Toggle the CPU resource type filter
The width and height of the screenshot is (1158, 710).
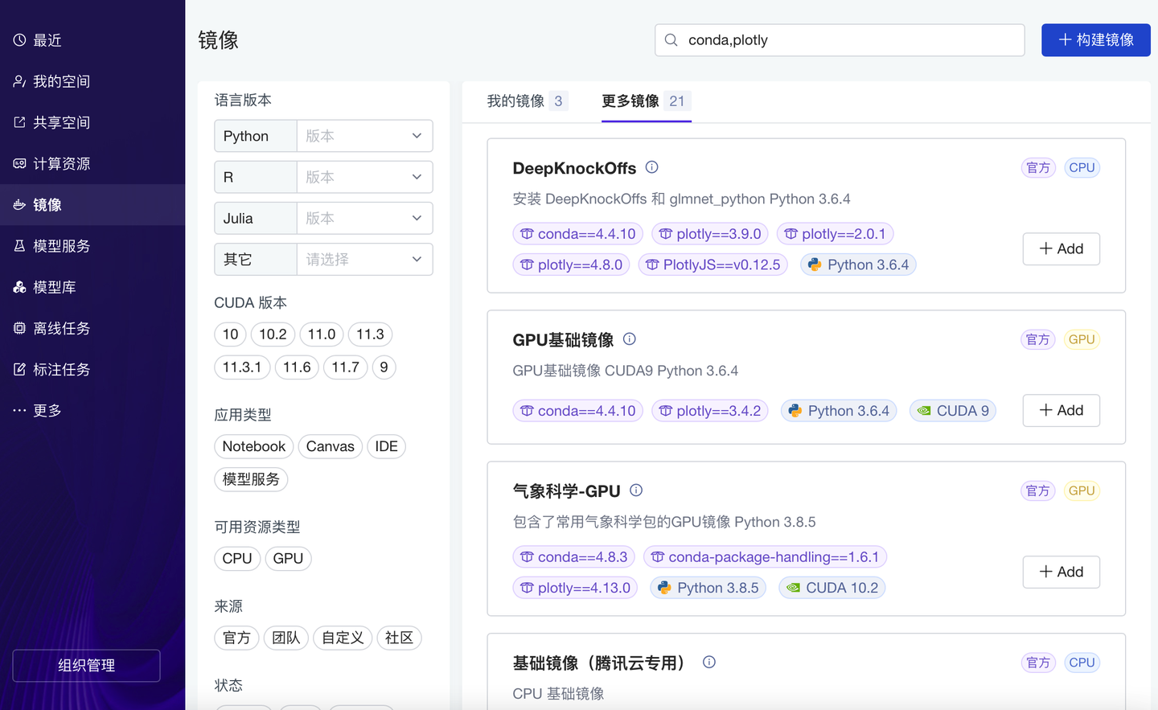tap(237, 558)
